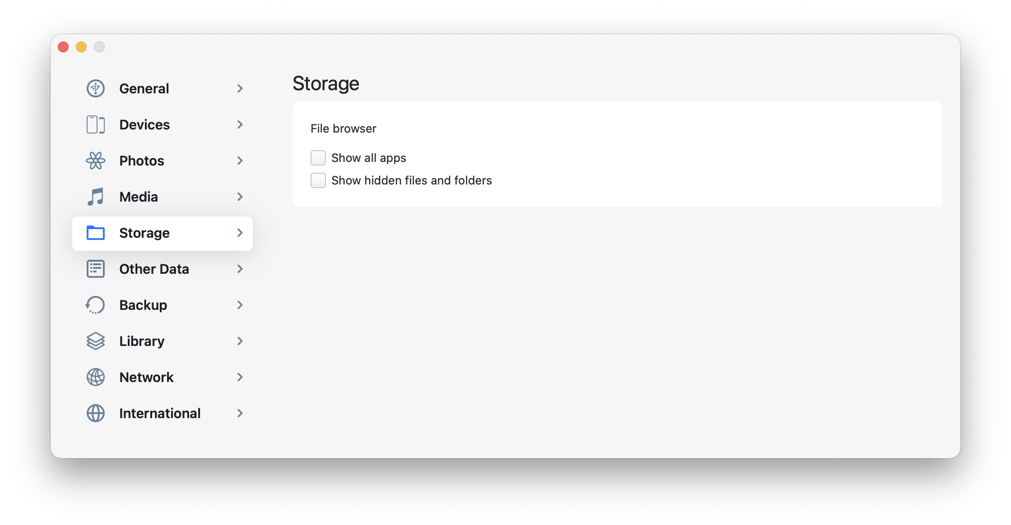This screenshot has height=525, width=1011.
Task: Click the Media music note icon
Action: pyautogui.click(x=96, y=197)
